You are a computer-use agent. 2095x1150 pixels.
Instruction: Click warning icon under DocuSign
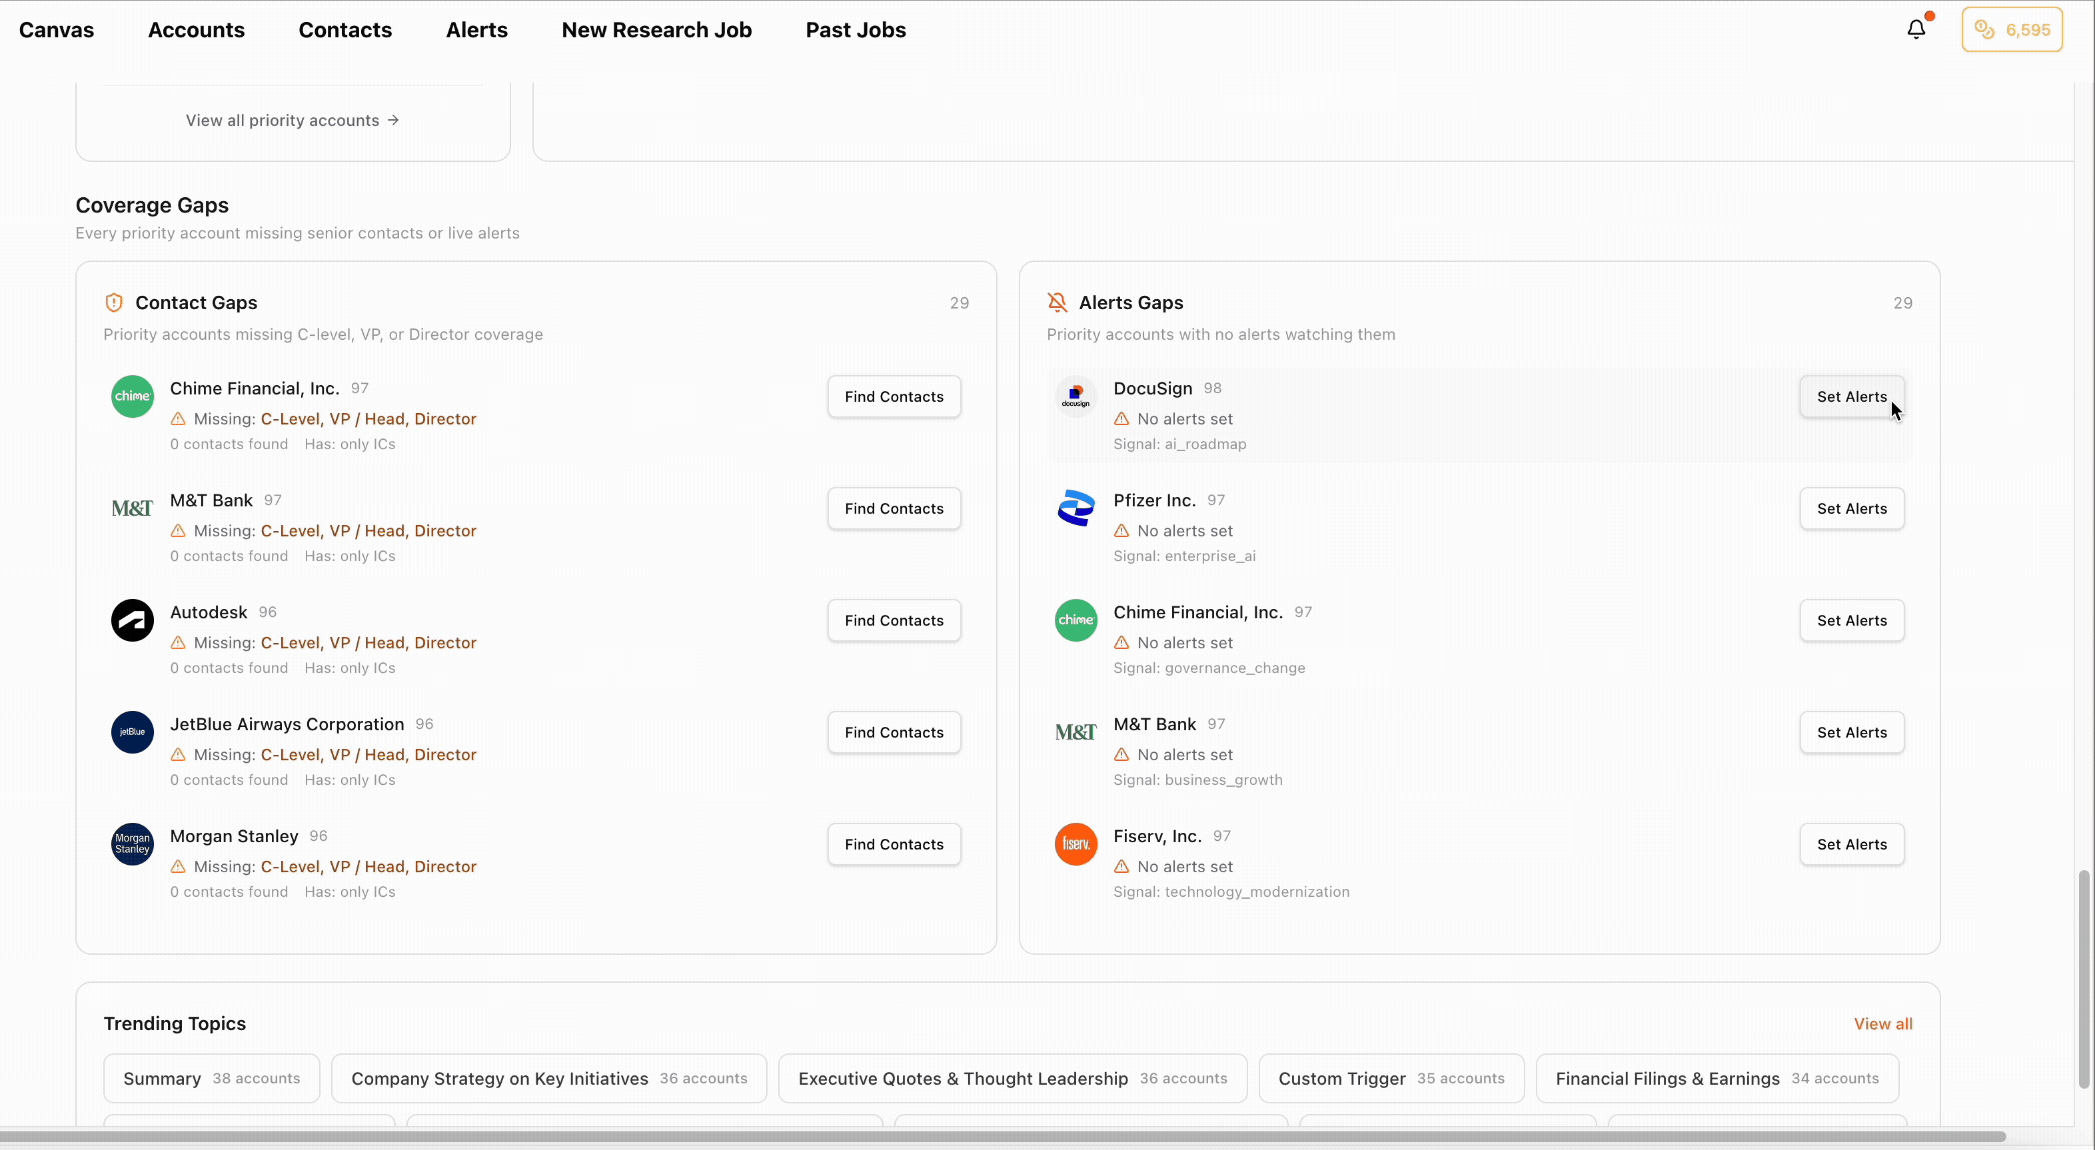coord(1121,419)
